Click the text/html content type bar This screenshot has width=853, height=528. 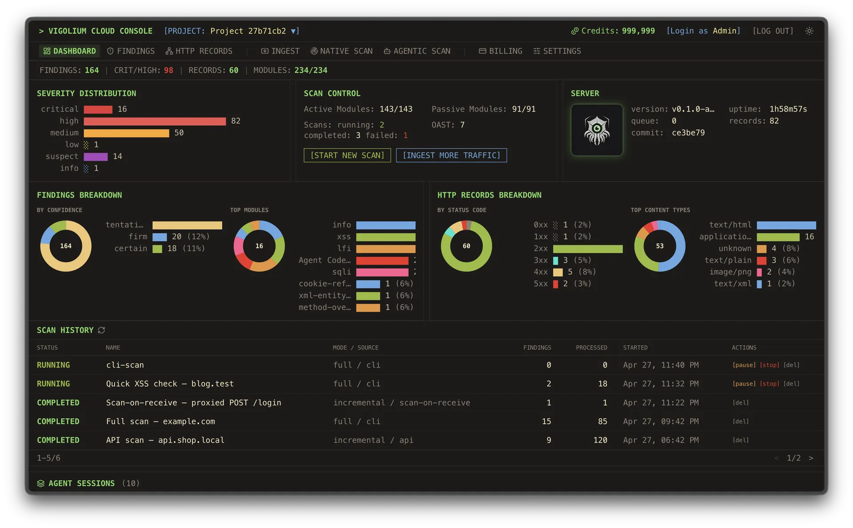786,225
